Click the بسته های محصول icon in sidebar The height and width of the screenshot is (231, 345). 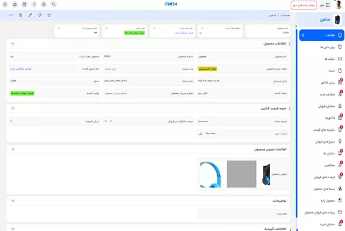(340, 189)
